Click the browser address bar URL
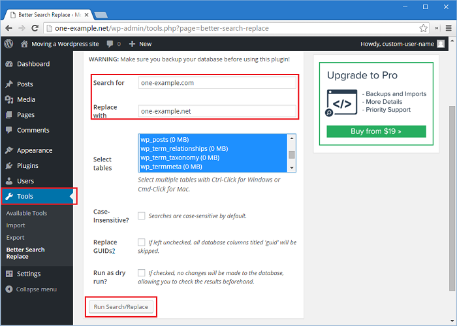 [162, 28]
